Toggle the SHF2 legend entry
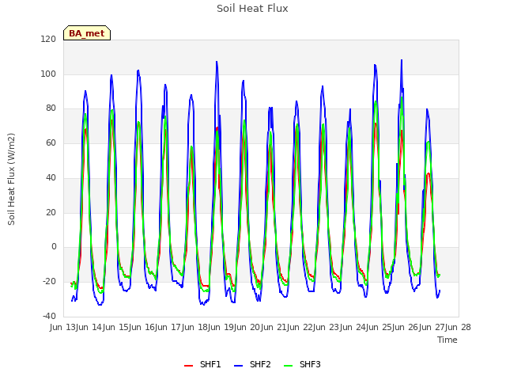 click(x=252, y=364)
